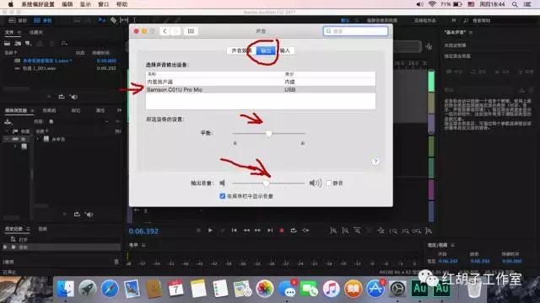Add shortcut icon in Media Browser
540x303 pixels.
tap(8, 121)
